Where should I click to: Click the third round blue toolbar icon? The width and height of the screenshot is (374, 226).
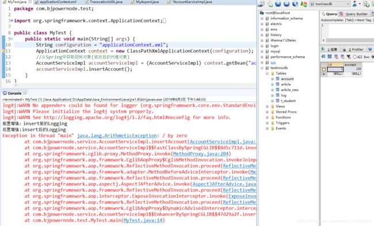(295, 4)
